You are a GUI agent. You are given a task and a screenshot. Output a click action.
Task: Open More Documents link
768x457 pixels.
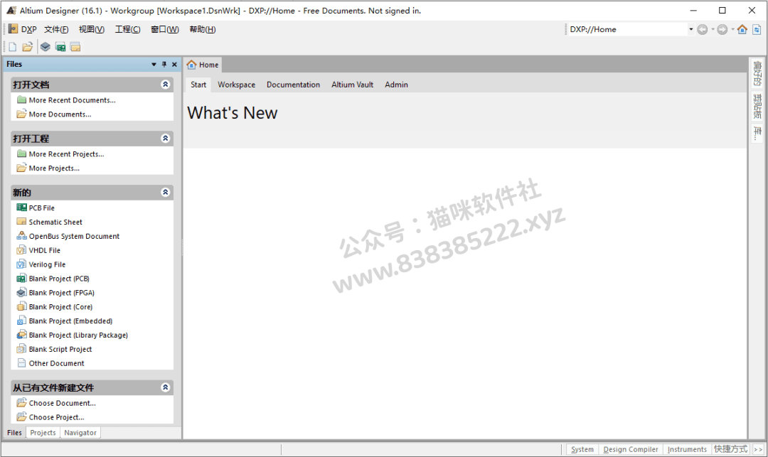(60, 114)
